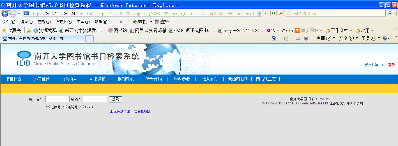The height and width of the screenshot is (146, 398).
Task: Go to 书目检索 navigation item
Action: pos(13,79)
